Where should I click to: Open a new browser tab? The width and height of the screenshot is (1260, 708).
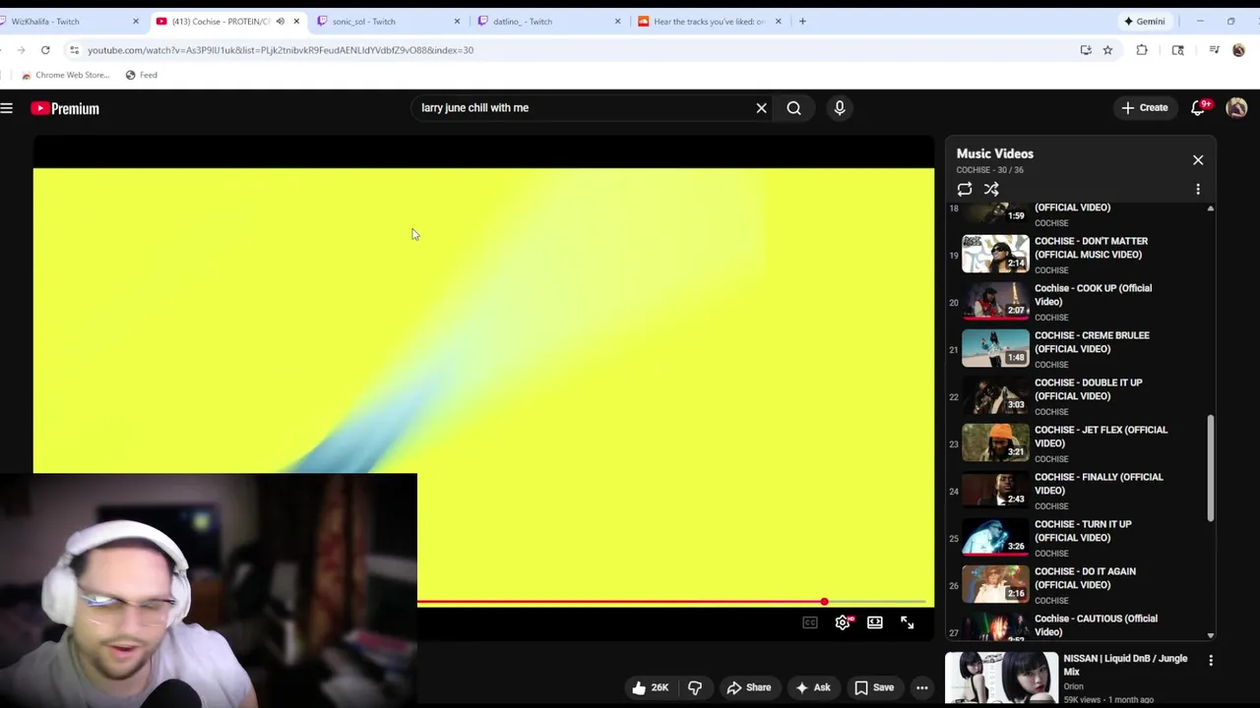pos(802,21)
